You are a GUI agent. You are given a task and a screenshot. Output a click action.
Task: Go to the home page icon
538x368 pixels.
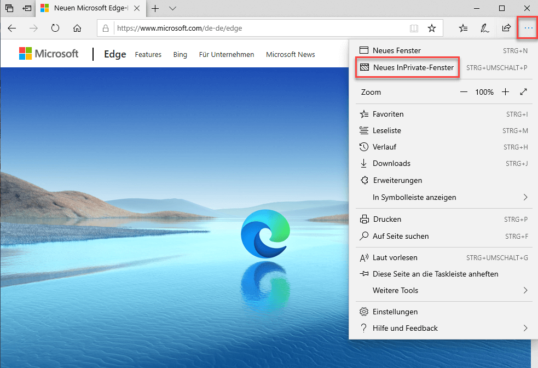pos(77,28)
